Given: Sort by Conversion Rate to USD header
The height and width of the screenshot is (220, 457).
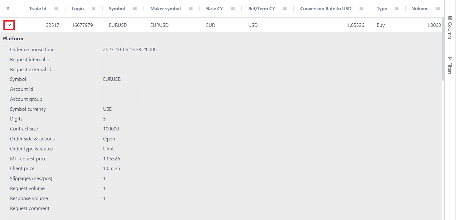Looking at the screenshot, I should point(326,9).
